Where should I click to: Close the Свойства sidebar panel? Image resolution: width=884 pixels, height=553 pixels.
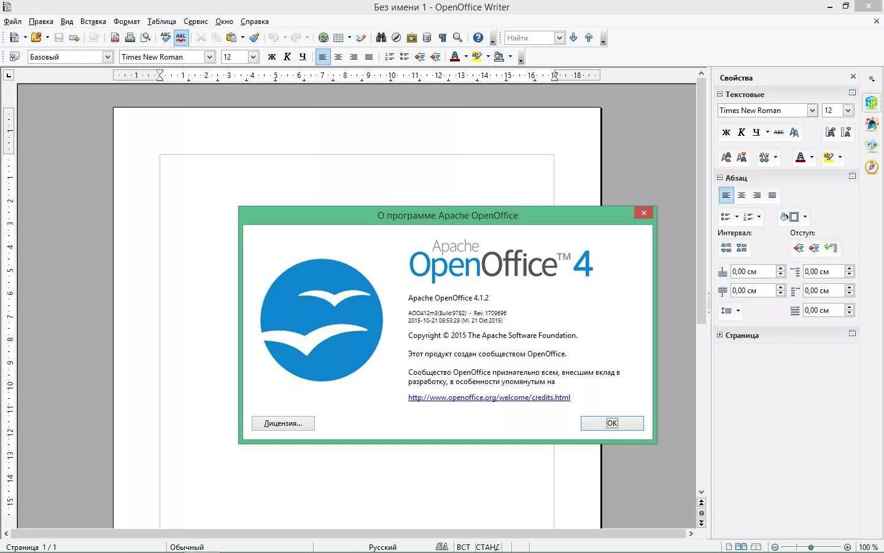click(853, 77)
